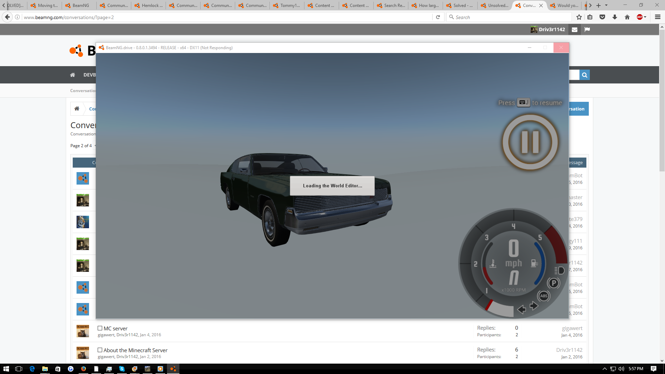Click the Firefox home icon

coord(627,17)
